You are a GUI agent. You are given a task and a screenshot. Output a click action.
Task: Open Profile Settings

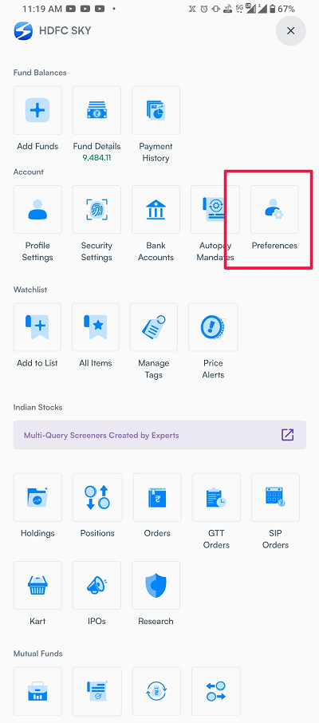click(37, 209)
